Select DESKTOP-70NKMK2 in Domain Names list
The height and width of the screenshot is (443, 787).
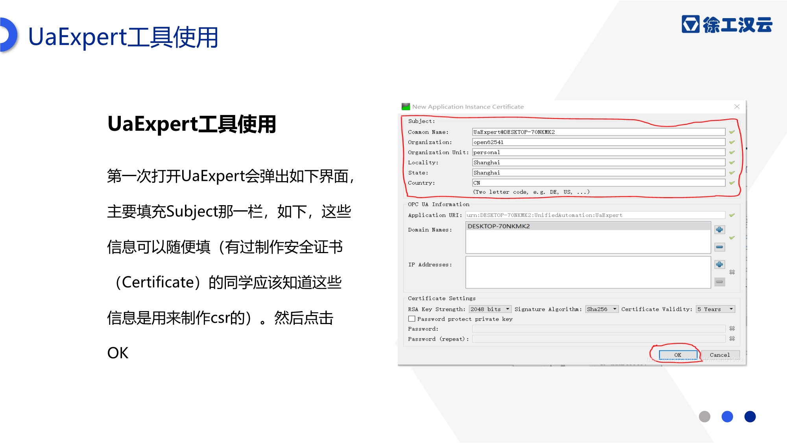(x=588, y=226)
